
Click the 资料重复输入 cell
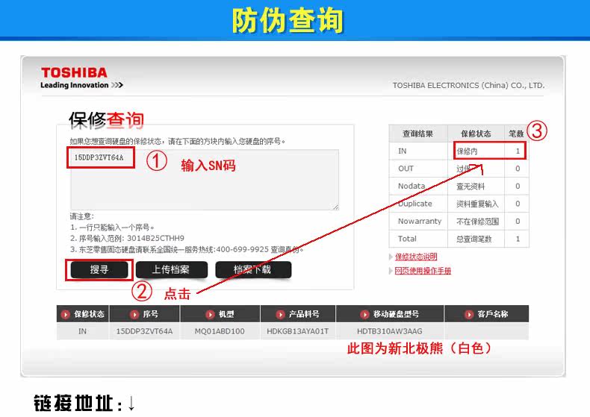477,204
